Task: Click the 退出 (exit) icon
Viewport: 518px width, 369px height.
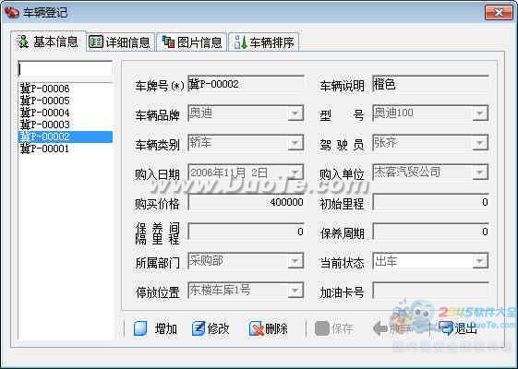Action: point(446,328)
